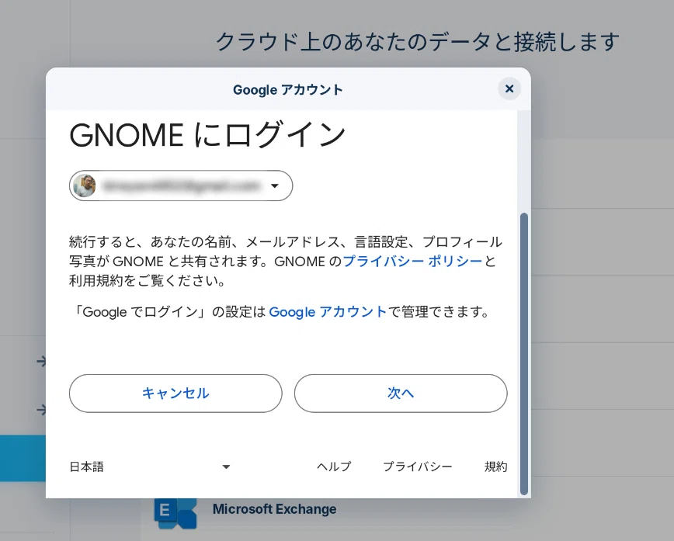Select the blue highlighted sidebar item
This screenshot has height=541, width=674.
point(23,458)
